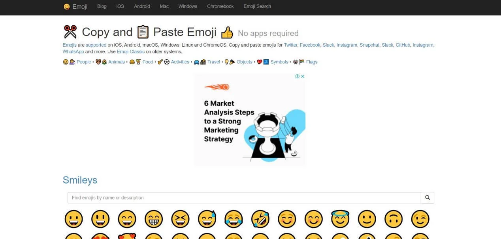Copy the face with tears of joy

234,219
